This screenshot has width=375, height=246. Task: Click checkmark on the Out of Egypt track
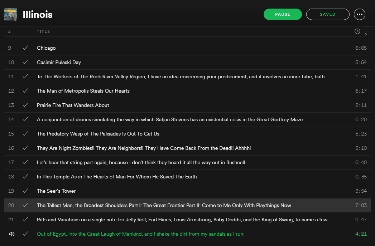pyautogui.click(x=25, y=234)
